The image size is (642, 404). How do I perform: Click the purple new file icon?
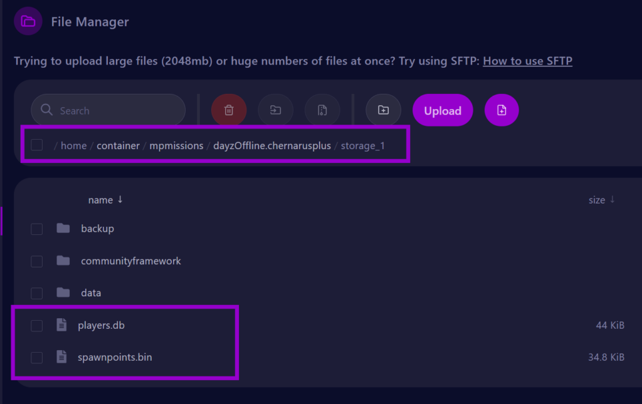[x=502, y=111]
